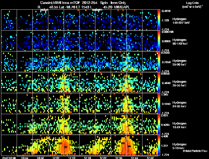Viewport: 209px width, 159px height.
Task: Click the -0.006198 colorbar value
Action: tap(167, 32)
